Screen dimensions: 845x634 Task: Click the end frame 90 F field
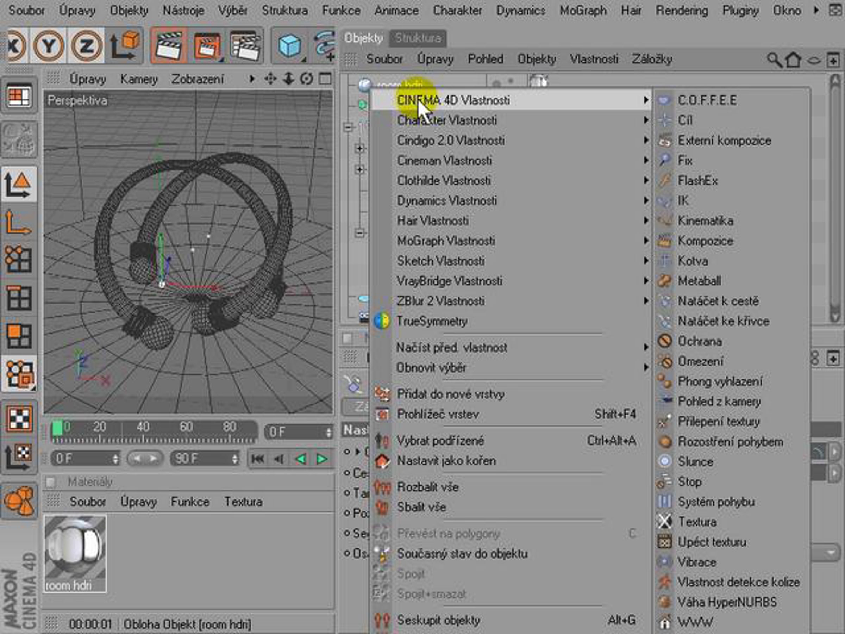(205, 458)
